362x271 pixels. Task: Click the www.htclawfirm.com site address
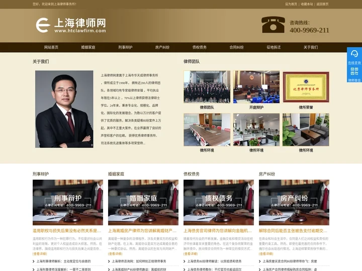point(80,31)
